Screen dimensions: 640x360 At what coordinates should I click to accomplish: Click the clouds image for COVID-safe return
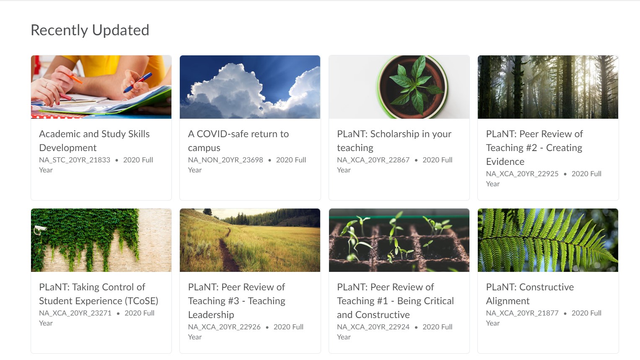(x=250, y=87)
